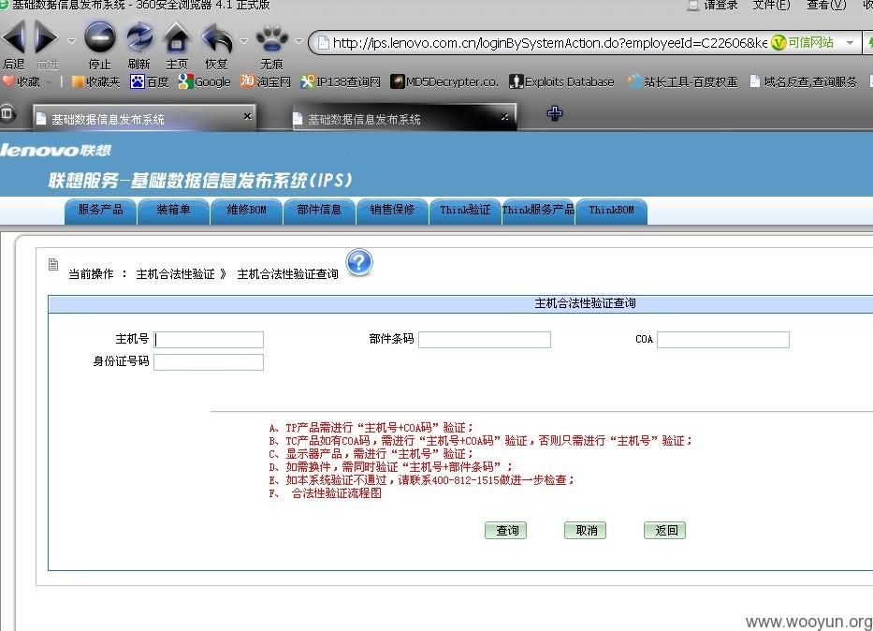The height and width of the screenshot is (631, 873).
Task: Open the Exploits Database bookmark
Action: (561, 81)
